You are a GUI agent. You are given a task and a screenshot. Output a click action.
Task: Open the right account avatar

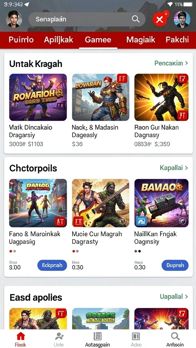pyautogui.click(x=182, y=19)
